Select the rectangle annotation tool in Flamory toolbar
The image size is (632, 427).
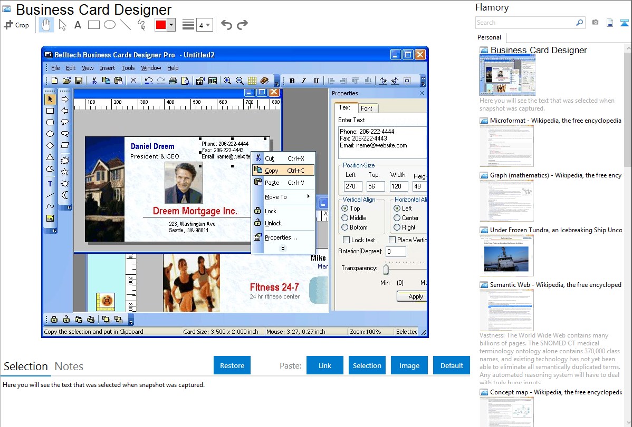(x=93, y=25)
